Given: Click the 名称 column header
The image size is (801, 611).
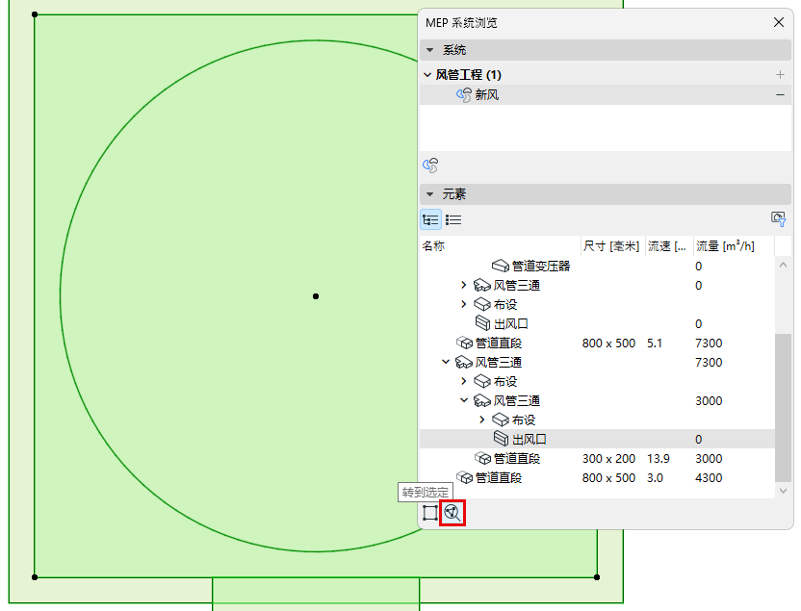Looking at the screenshot, I should [x=500, y=246].
